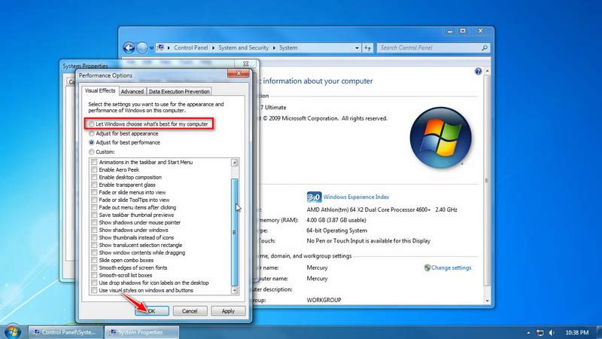This screenshot has width=602, height=339.
Task: Expand arrow before Control Panel breadcrumb
Action: [169, 48]
